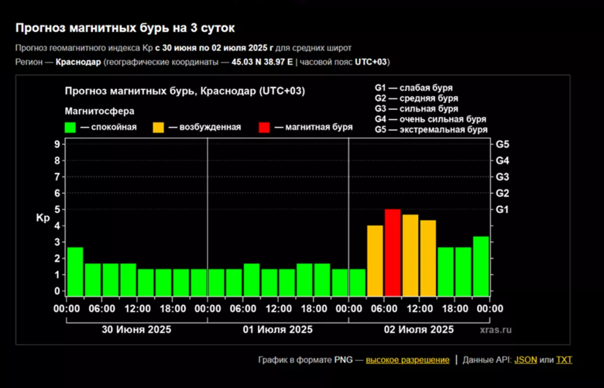Screen dimensions: 604x388
Task: Click the G1 storm level label on axis
Action: coord(503,210)
